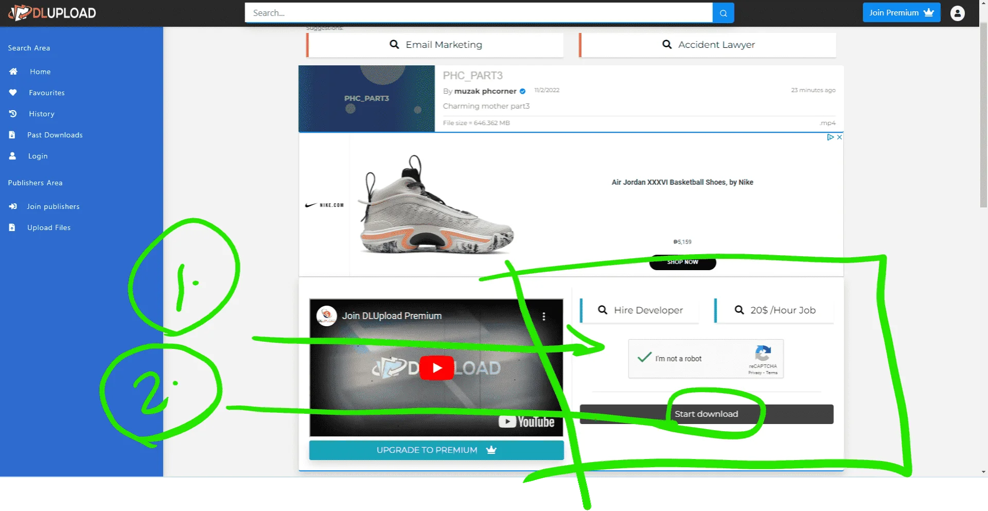The height and width of the screenshot is (511, 988).
Task: Click the Air Jordan XXXVI ad title
Action: coord(682,182)
